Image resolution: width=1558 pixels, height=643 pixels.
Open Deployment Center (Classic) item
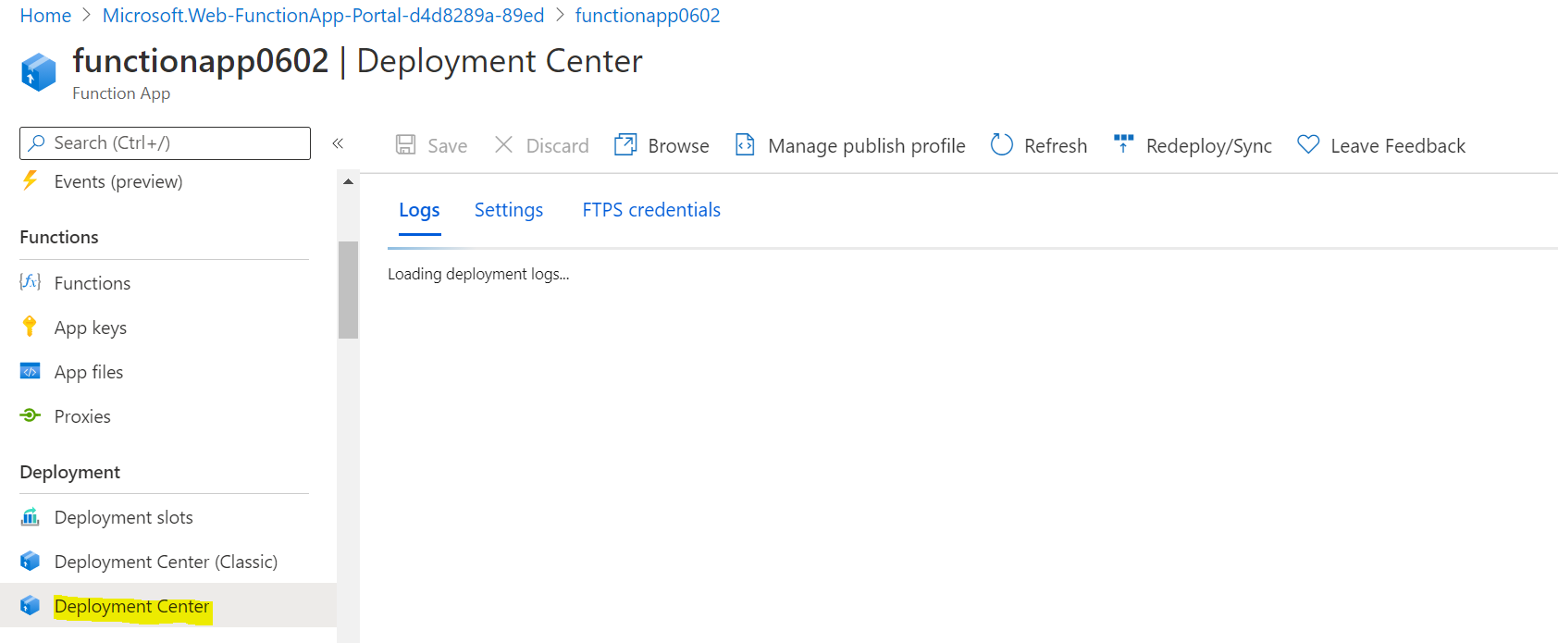pyautogui.click(x=166, y=562)
